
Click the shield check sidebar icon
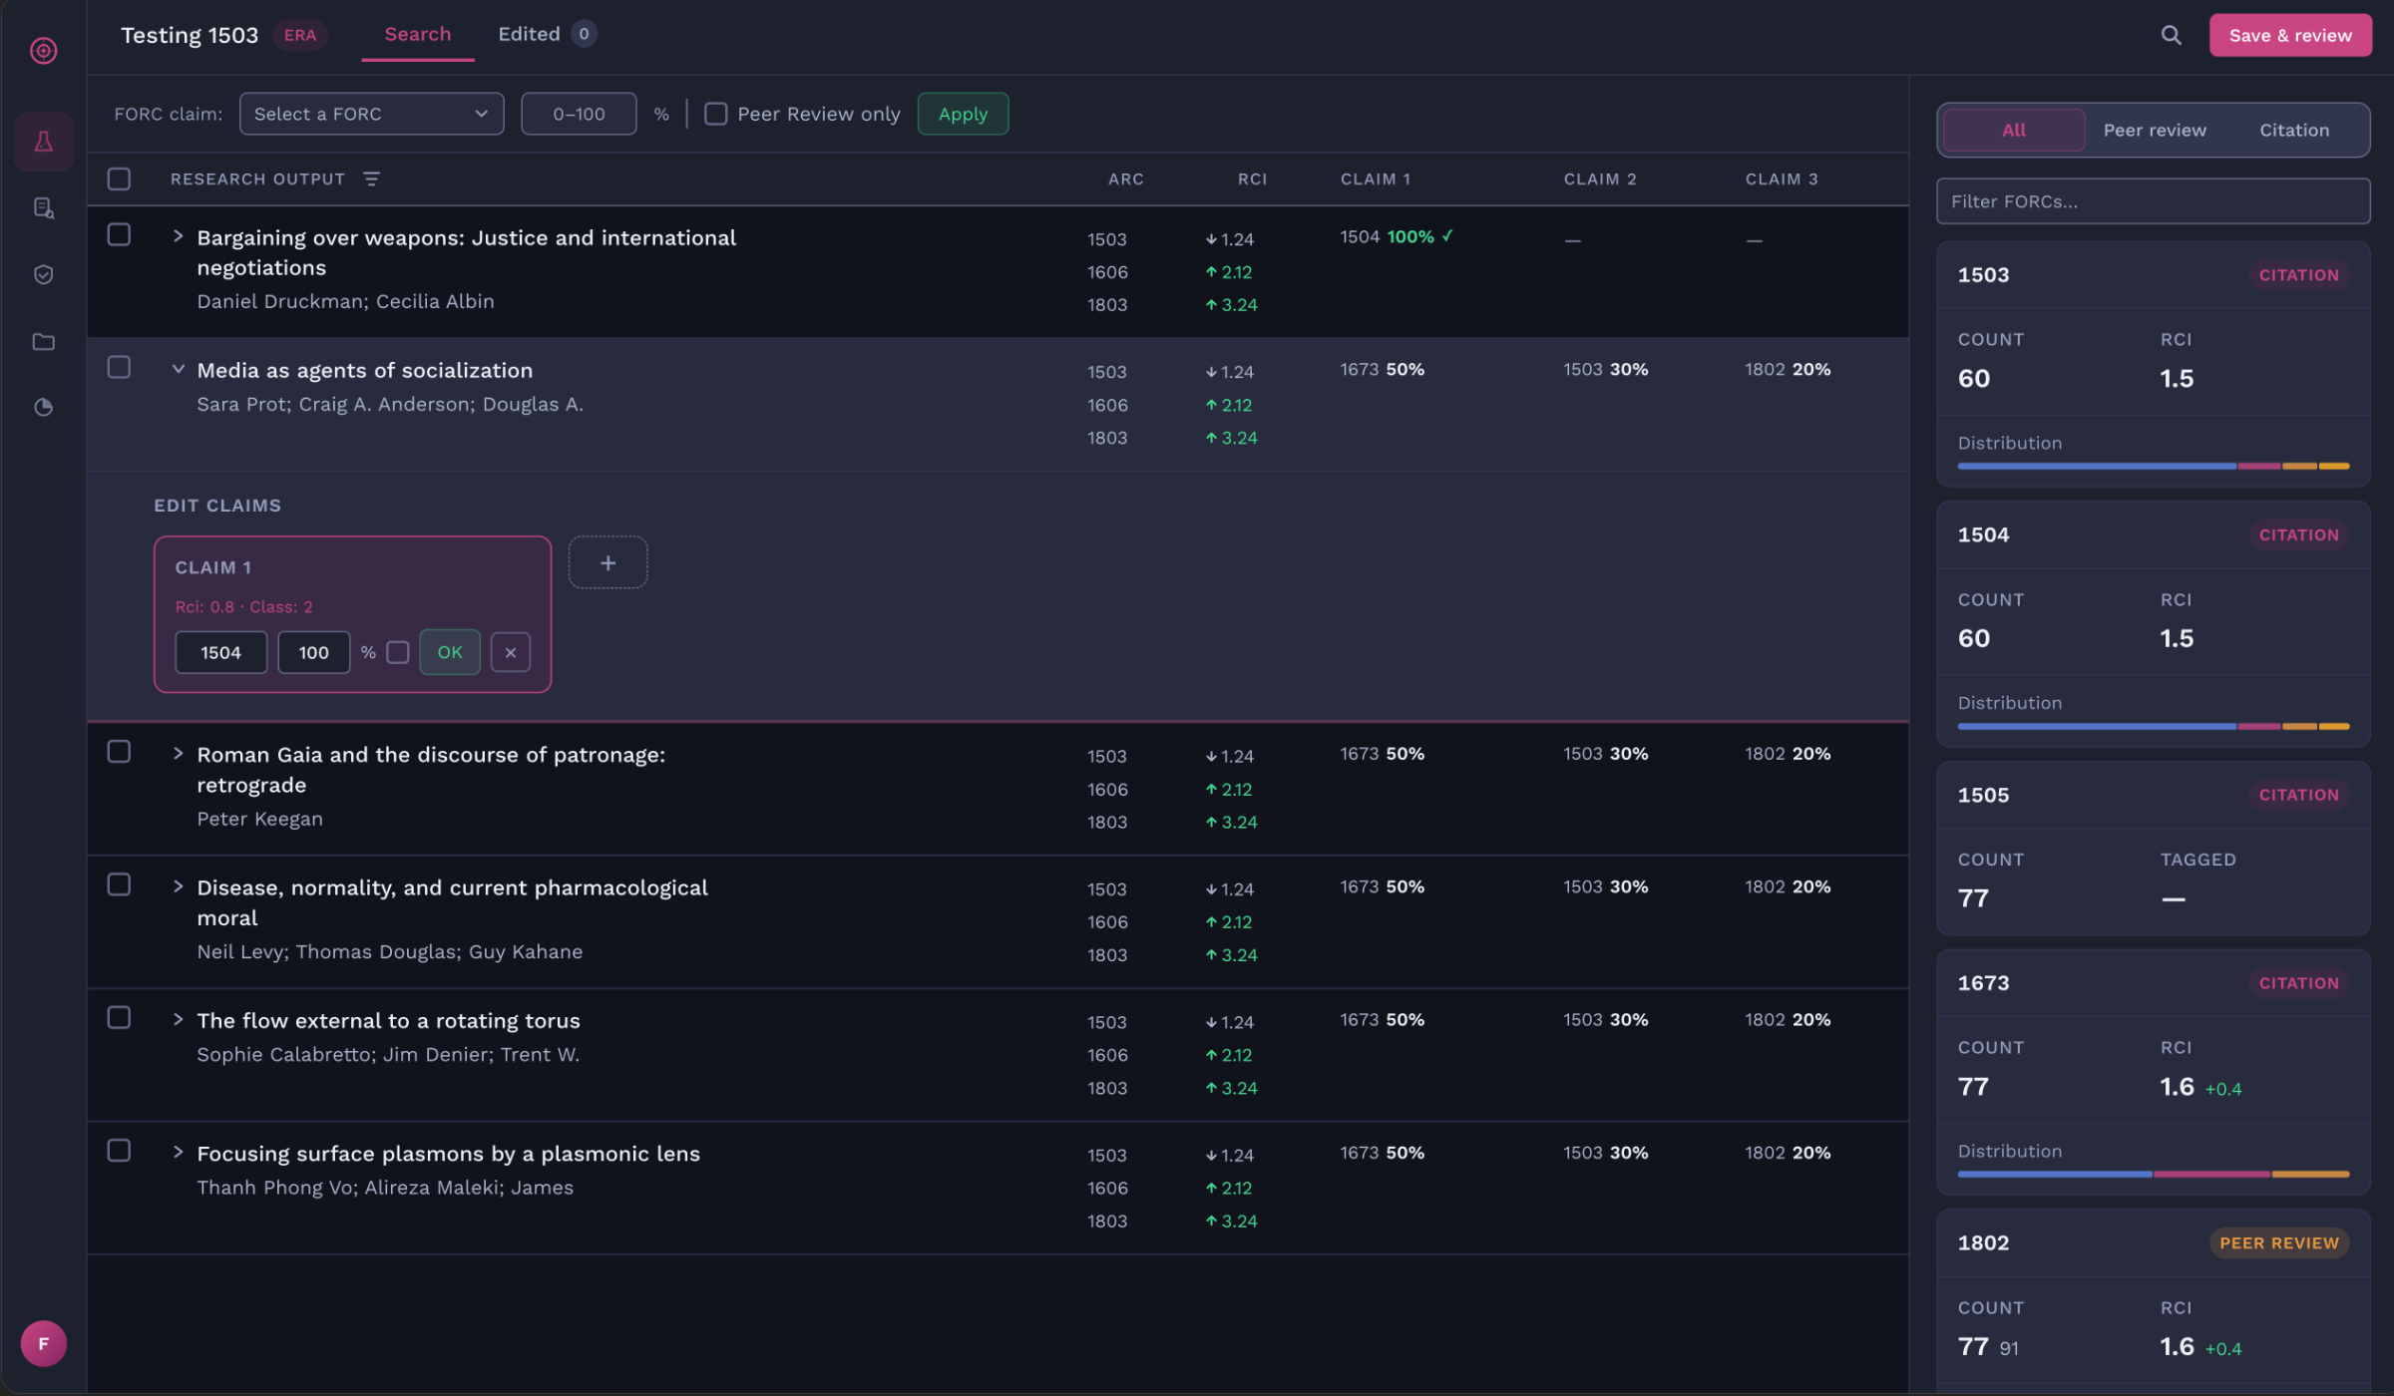[43, 274]
